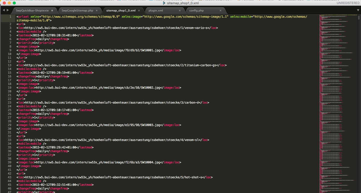Close the SwpGoogleSitemap.php tab

97,11
